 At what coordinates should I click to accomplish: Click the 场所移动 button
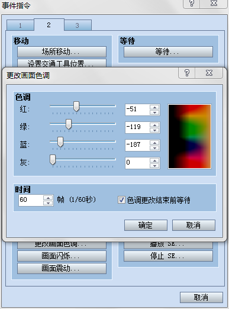[x=62, y=51]
